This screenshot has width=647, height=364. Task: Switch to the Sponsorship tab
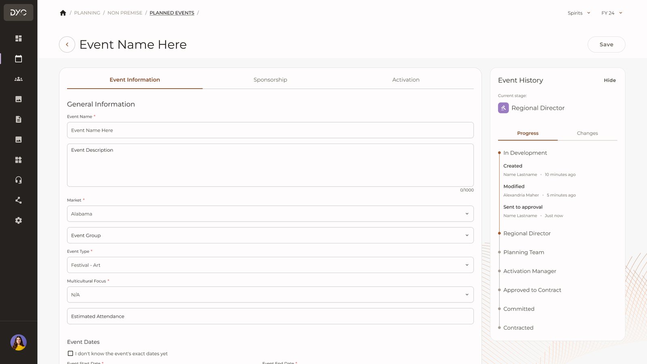tap(270, 80)
